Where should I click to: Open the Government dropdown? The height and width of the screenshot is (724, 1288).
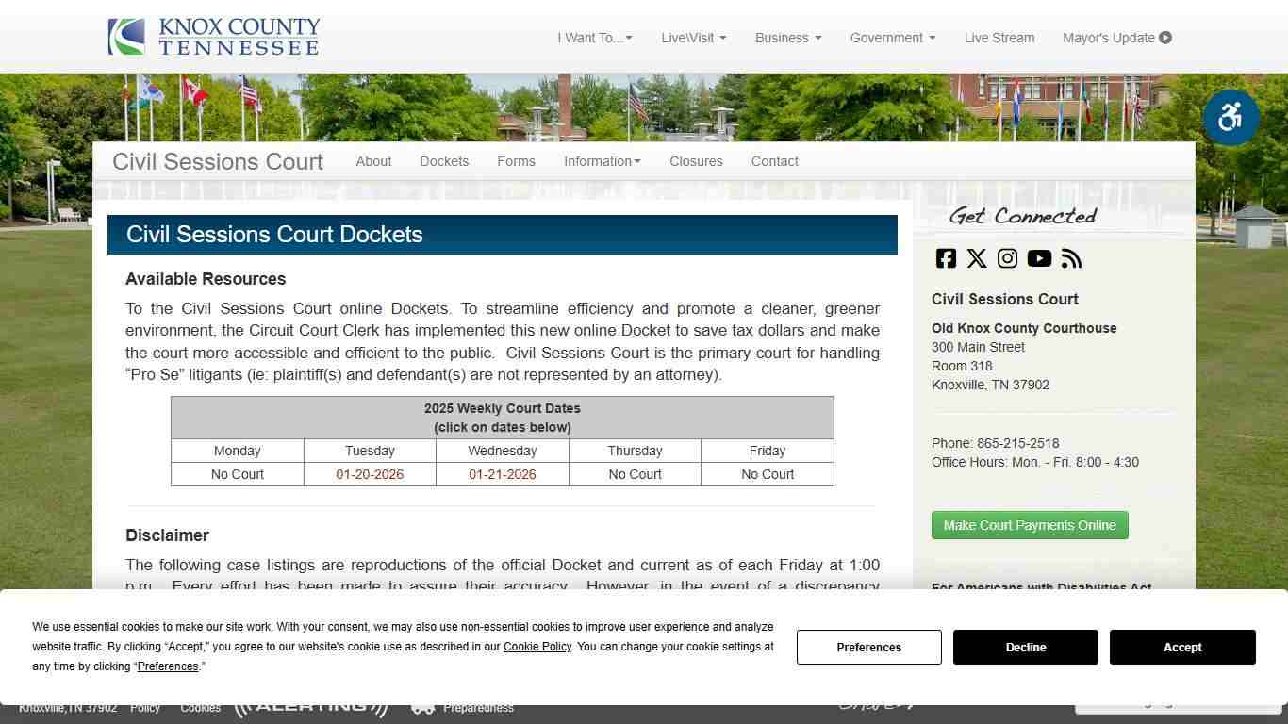click(892, 38)
